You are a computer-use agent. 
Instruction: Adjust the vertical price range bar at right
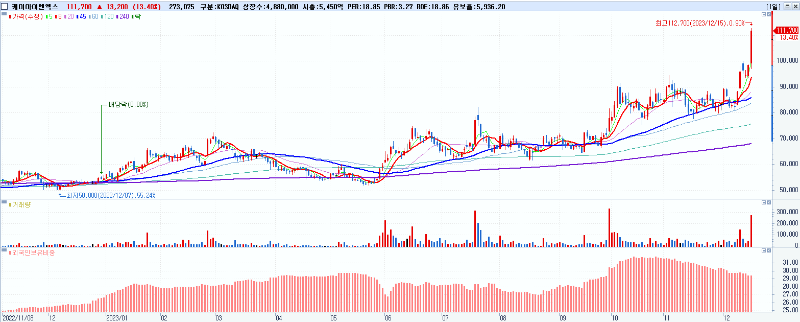pos(772,77)
